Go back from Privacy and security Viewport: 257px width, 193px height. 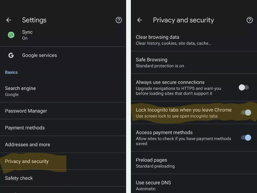[140, 20]
